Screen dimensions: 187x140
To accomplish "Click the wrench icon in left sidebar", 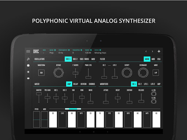I will click(x=28, y=59).
